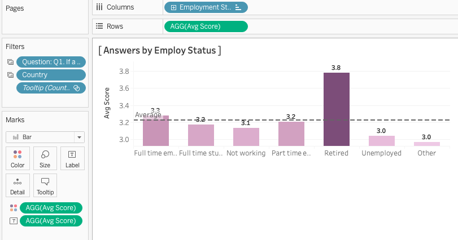The height and width of the screenshot is (240, 458).
Task: Click the color icon beside AGG(Avg Score)
Action: pyautogui.click(x=13, y=208)
